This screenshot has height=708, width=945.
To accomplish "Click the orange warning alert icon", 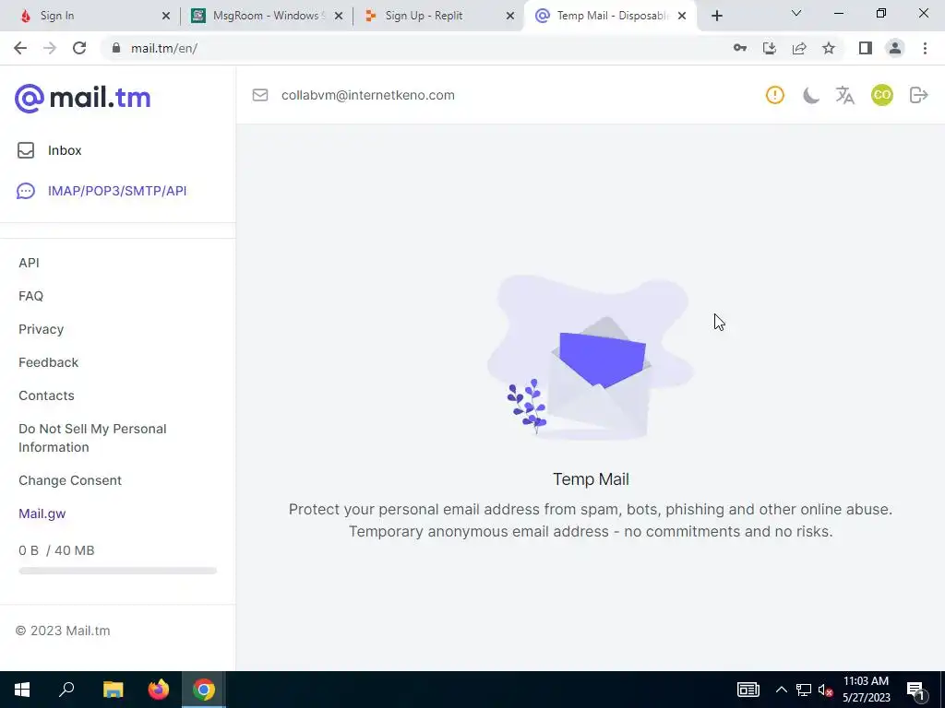I will [775, 95].
